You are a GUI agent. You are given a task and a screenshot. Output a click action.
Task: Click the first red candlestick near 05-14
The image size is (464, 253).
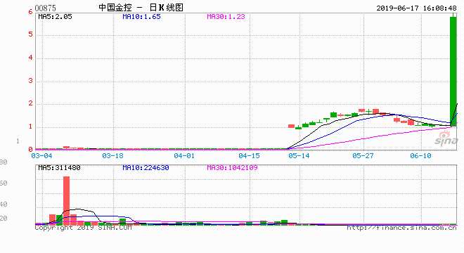(x=291, y=126)
